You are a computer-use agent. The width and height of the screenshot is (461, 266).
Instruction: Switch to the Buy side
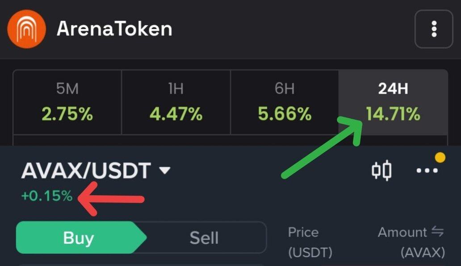(79, 237)
